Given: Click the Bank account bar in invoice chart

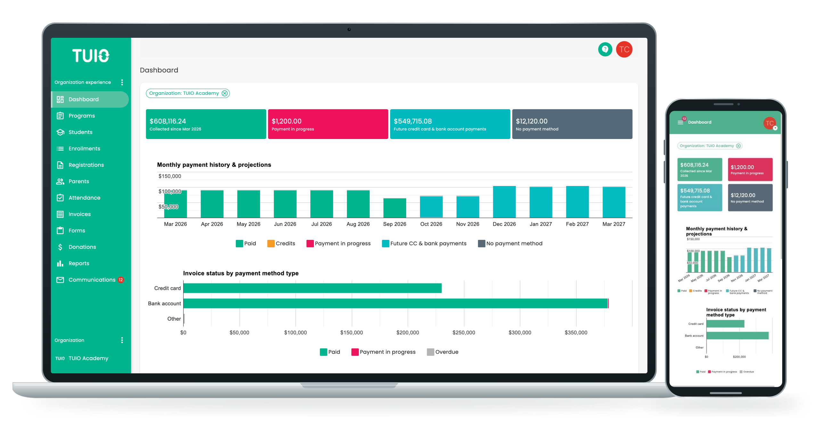Looking at the screenshot, I should tap(395, 303).
